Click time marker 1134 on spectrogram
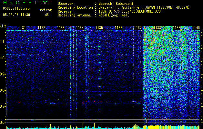Image resolution: width=203 pixels, height=129 pixels. [80, 27]
